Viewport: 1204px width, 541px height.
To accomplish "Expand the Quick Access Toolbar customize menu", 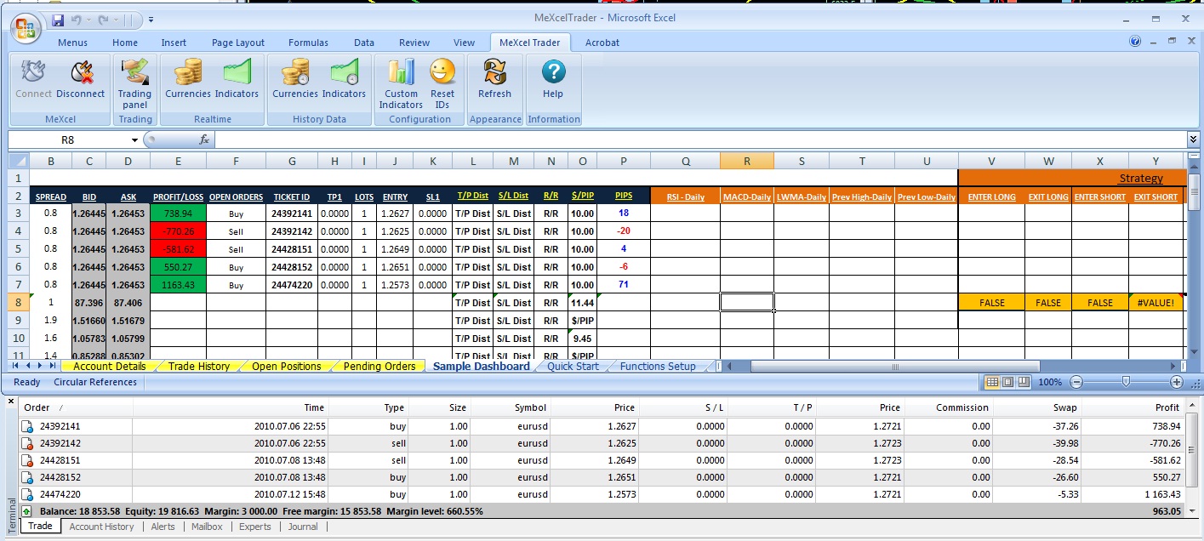I will pos(151,19).
